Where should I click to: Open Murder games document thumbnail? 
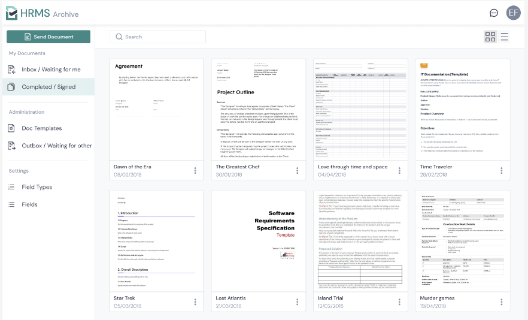463,241
